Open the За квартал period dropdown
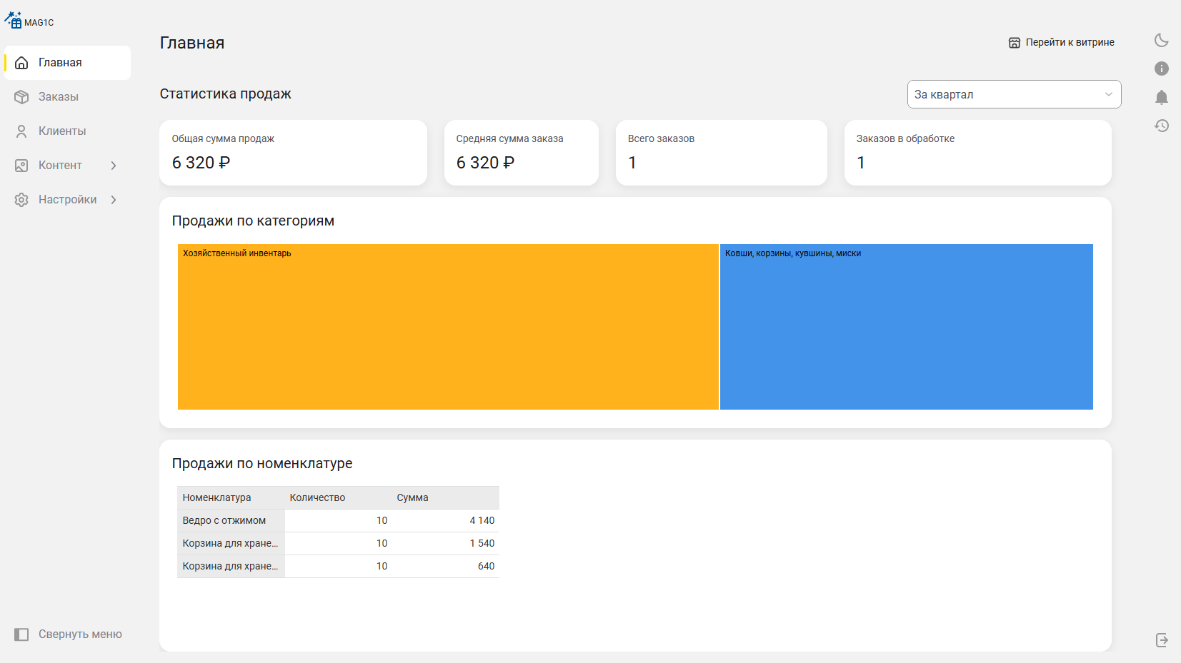 (1013, 94)
